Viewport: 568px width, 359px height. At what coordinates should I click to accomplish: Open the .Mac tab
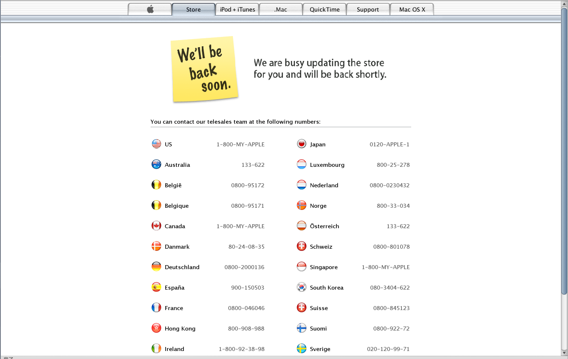tap(281, 9)
